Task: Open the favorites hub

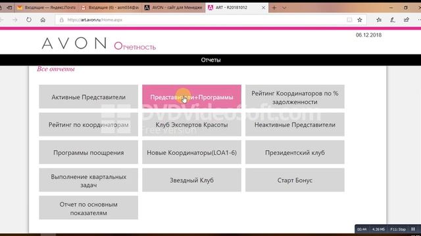Action: 379,20
